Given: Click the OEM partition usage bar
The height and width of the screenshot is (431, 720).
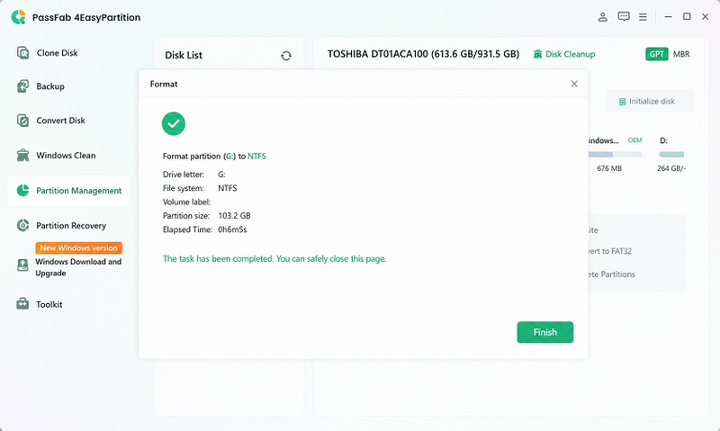Looking at the screenshot, I should 616,154.
